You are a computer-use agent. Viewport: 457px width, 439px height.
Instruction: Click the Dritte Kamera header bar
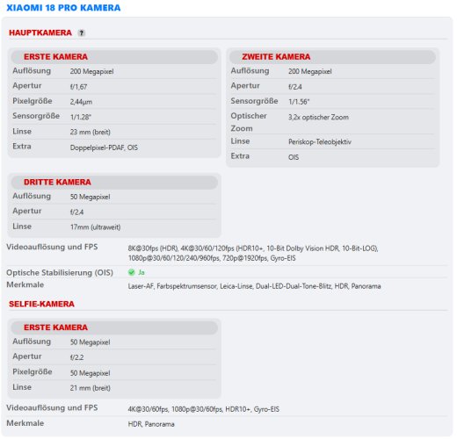tap(114, 183)
